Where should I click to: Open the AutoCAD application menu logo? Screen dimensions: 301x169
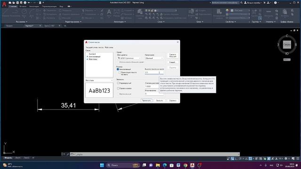pos(4,4)
